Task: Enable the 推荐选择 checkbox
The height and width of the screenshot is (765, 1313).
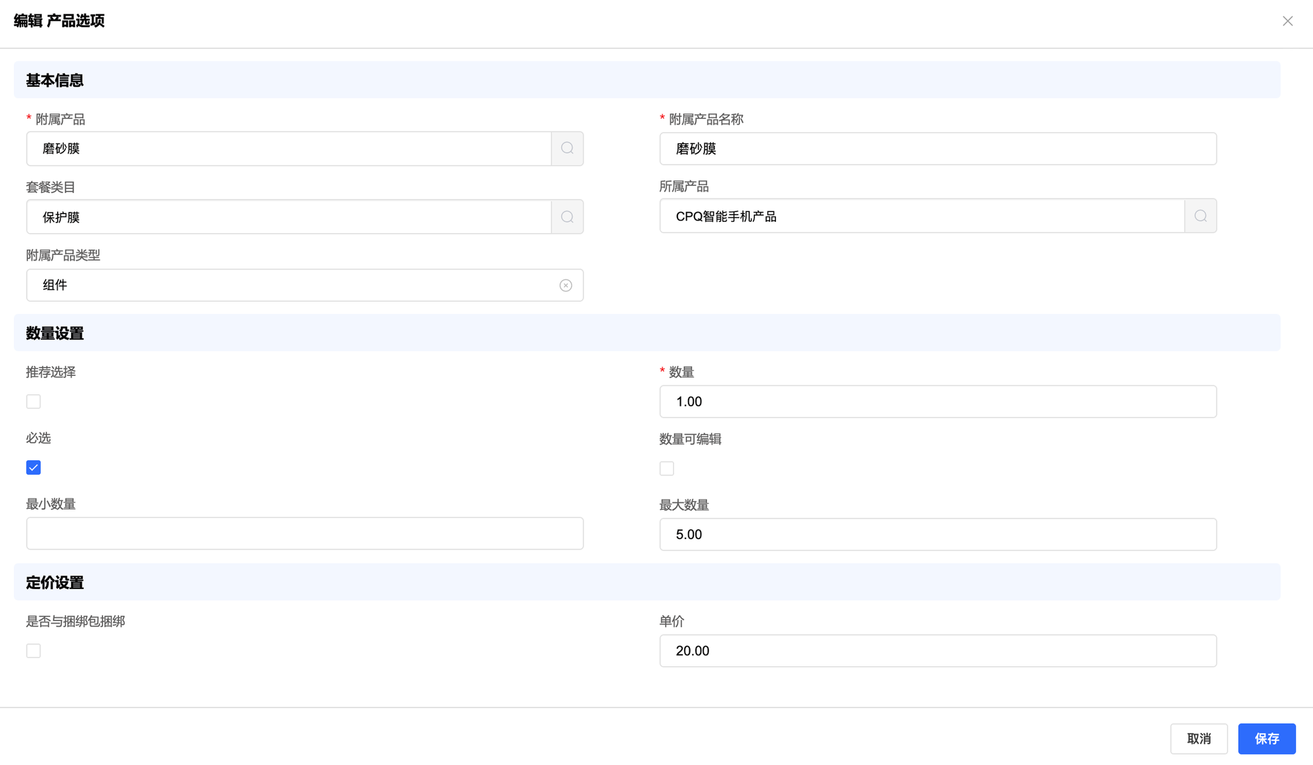Action: pyautogui.click(x=33, y=401)
